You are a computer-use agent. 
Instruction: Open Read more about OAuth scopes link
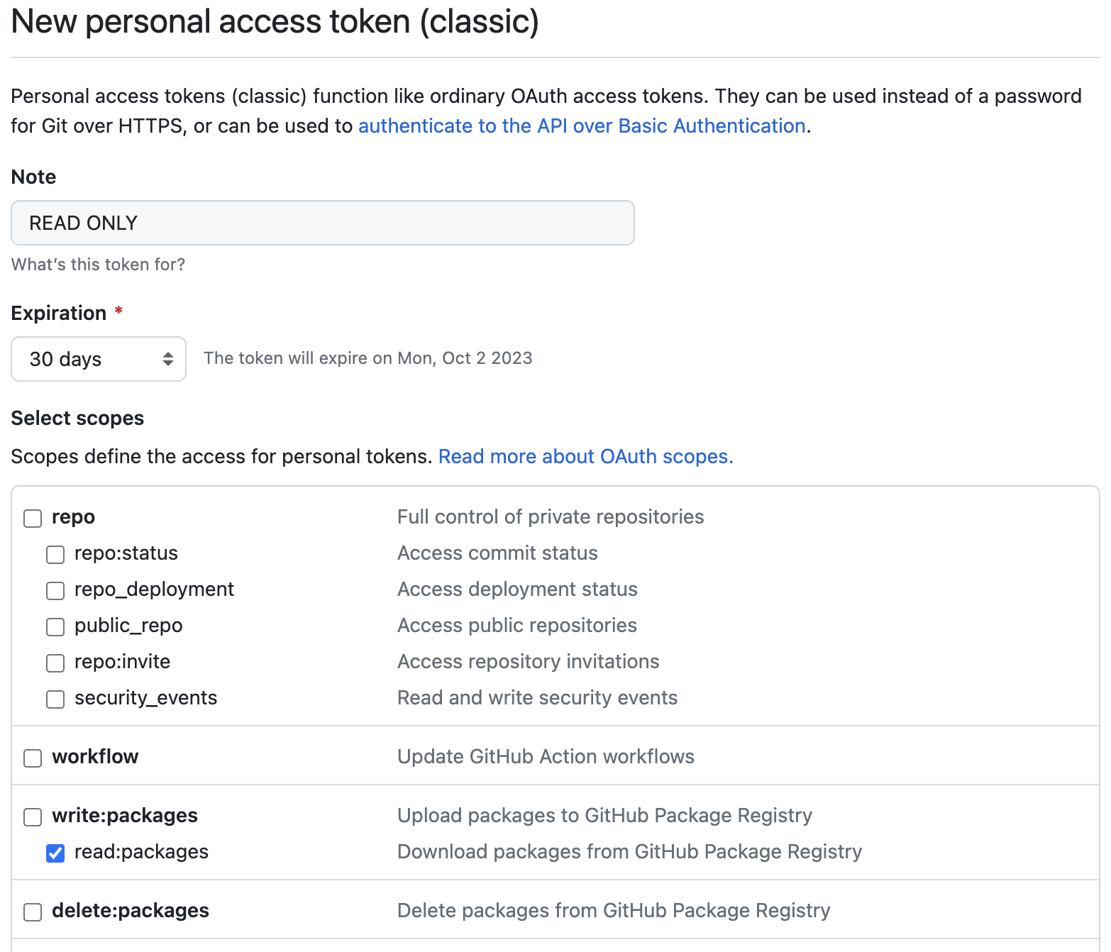(x=585, y=456)
